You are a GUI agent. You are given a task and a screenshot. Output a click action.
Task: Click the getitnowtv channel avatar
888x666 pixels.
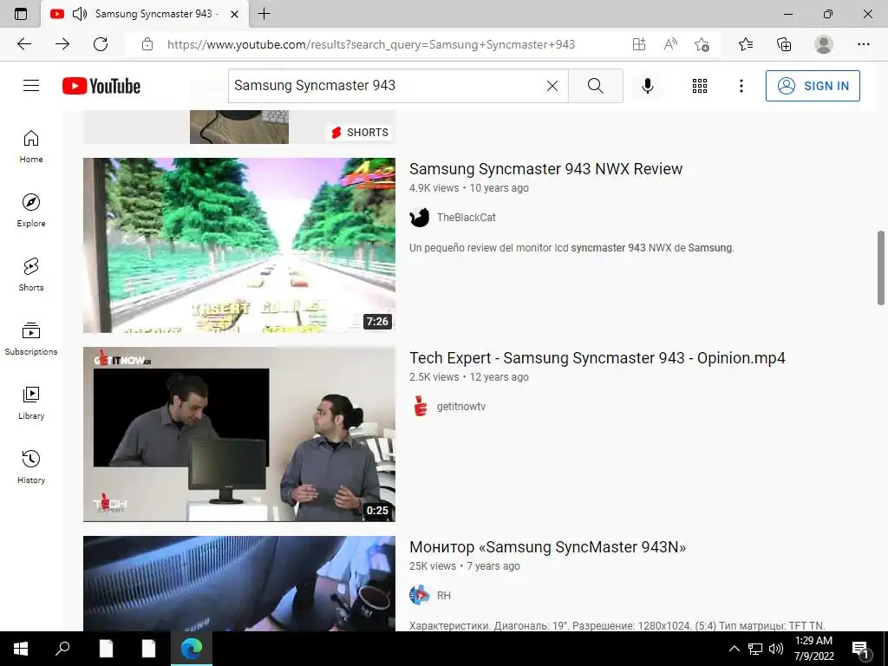420,407
